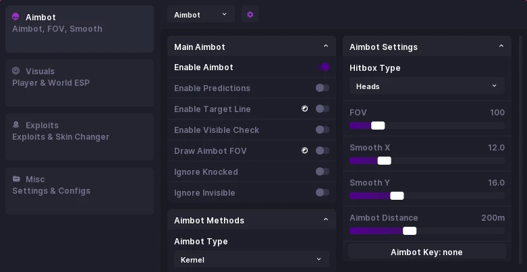
Task: Open the Aimbot Type Kernel dropdown
Action: 252,259
